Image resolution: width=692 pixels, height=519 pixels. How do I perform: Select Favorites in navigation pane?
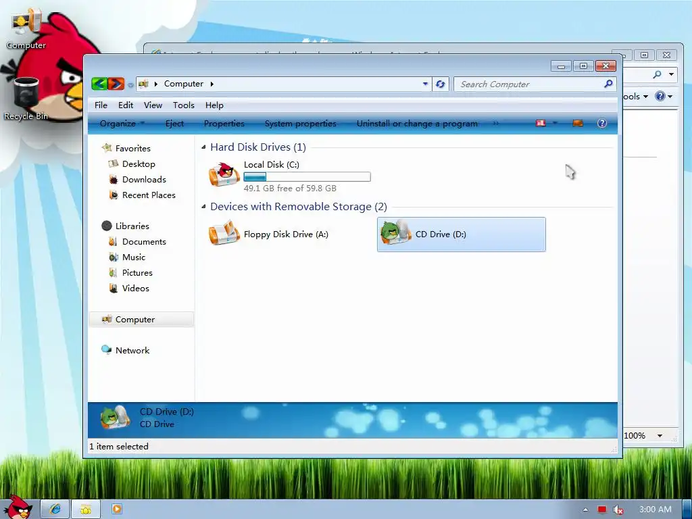(133, 148)
